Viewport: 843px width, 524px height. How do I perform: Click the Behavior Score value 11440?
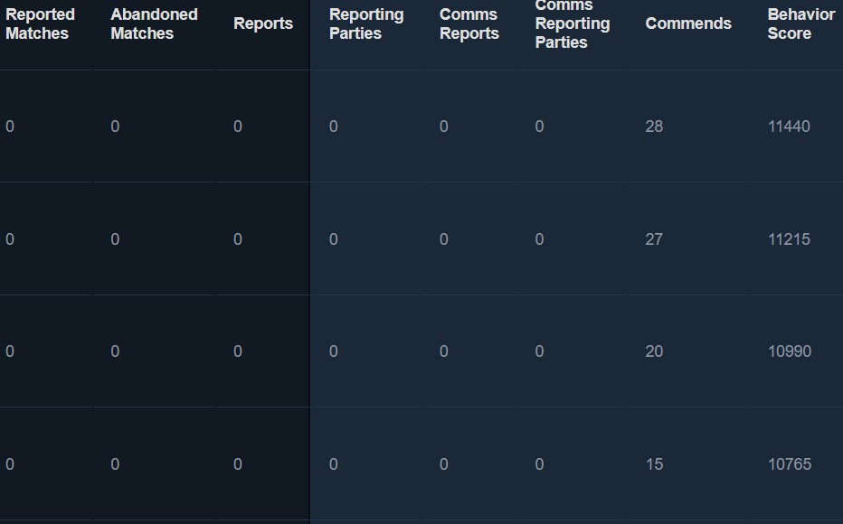[x=790, y=126]
